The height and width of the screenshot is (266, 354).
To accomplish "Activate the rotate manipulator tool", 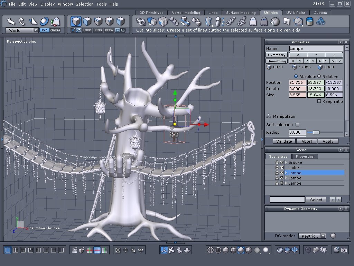I will tap(22, 21).
